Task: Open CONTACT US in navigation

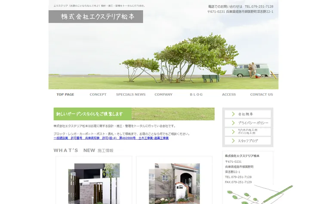Action: pos(262,94)
